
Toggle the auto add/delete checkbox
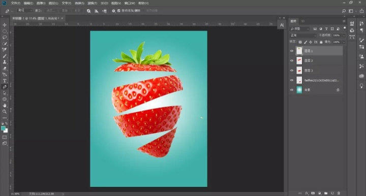[x=119, y=11]
